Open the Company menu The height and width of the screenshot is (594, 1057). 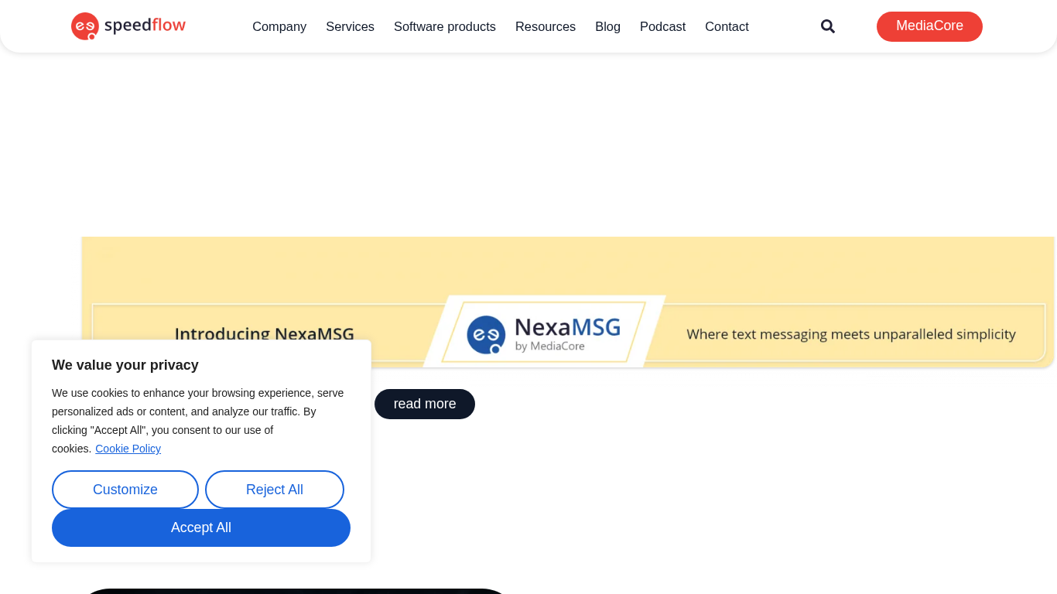(x=279, y=26)
